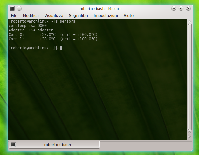Open the Modifica menu
The height and width of the screenshot is (155, 199).
coord(31,16)
